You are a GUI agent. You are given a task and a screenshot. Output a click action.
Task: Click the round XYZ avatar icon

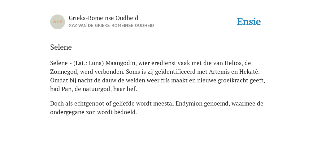57,22
